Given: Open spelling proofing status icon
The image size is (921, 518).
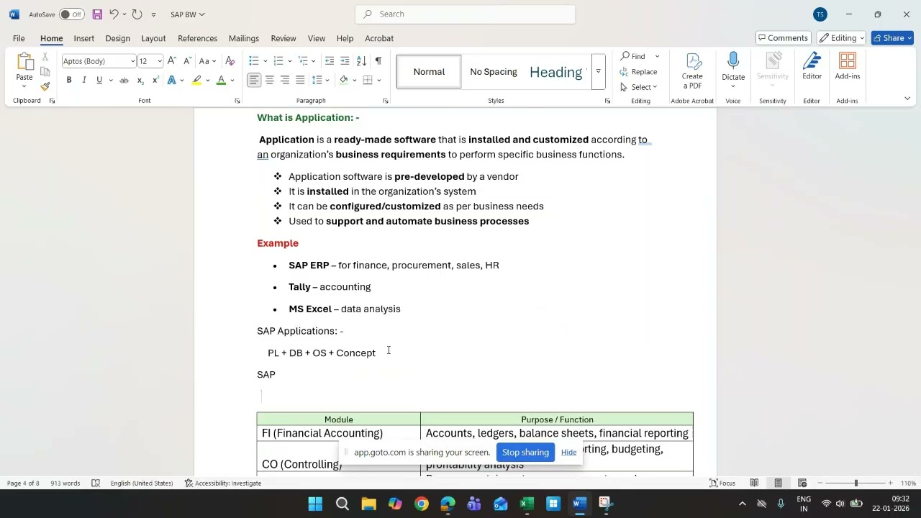Looking at the screenshot, I should pyautogui.click(x=96, y=483).
